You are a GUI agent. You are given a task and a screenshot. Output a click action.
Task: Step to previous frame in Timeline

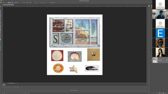point(5,87)
